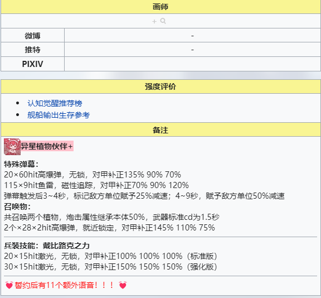Click the red-haired skill portrait icon

(12, 147)
